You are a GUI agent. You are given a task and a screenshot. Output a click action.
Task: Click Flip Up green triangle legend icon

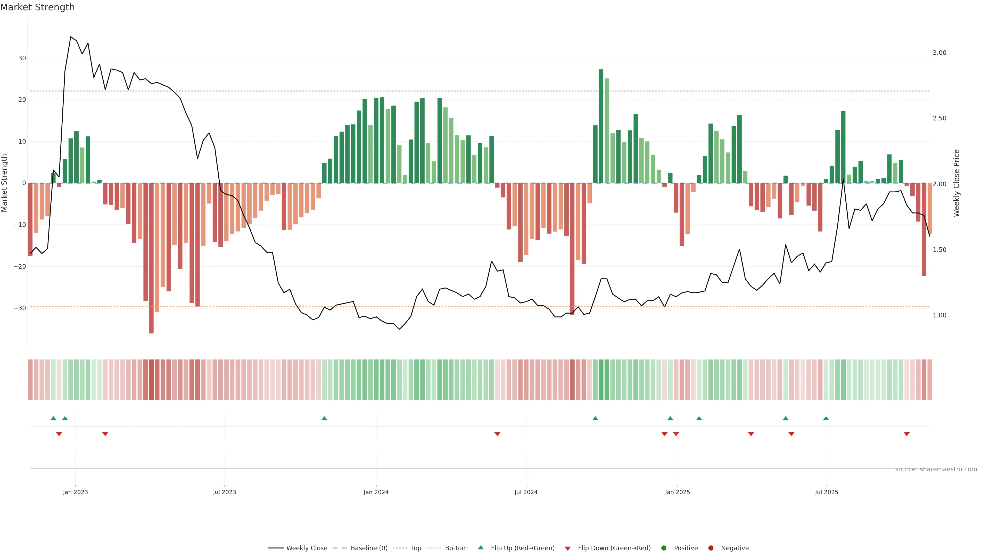(x=480, y=548)
